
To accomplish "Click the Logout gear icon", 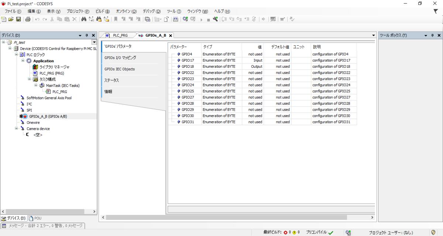I will pyautogui.click(x=193, y=19).
